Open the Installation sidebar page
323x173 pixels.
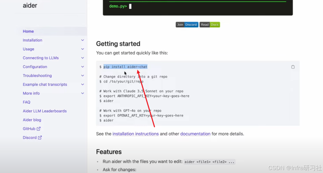coord(32,40)
